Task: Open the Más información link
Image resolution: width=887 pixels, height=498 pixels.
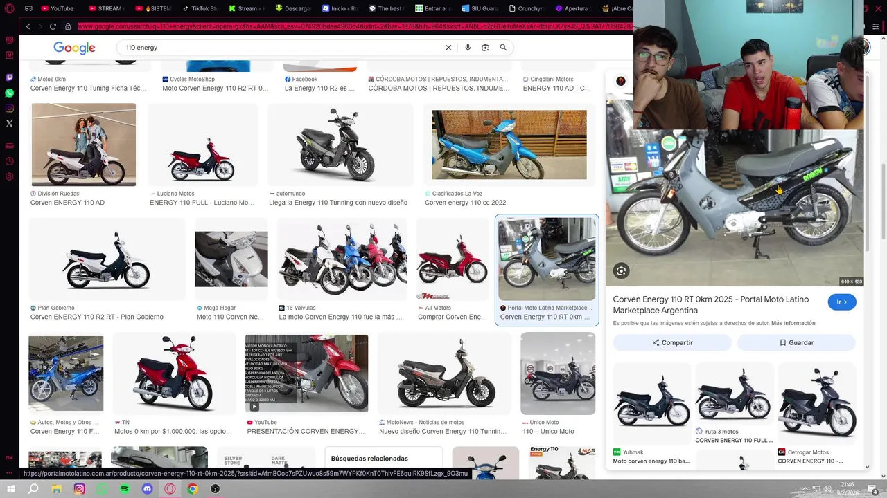Action: tap(793, 323)
